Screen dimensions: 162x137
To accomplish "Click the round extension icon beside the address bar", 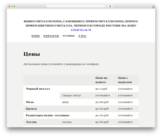I will point(110,6).
